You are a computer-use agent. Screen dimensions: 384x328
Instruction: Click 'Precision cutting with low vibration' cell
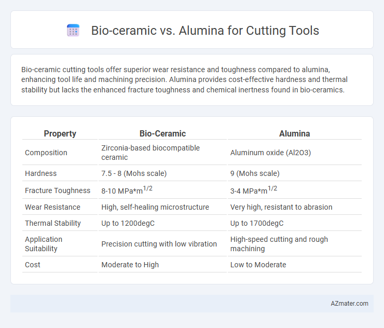[159, 244]
